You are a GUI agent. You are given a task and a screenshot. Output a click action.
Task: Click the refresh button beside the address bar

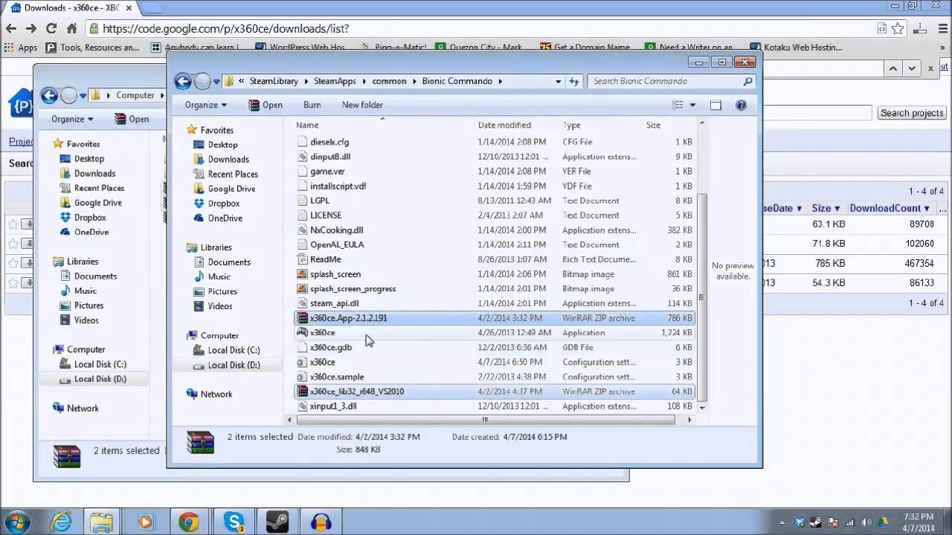pos(574,81)
